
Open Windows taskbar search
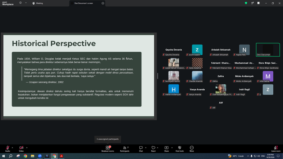[11, 156]
